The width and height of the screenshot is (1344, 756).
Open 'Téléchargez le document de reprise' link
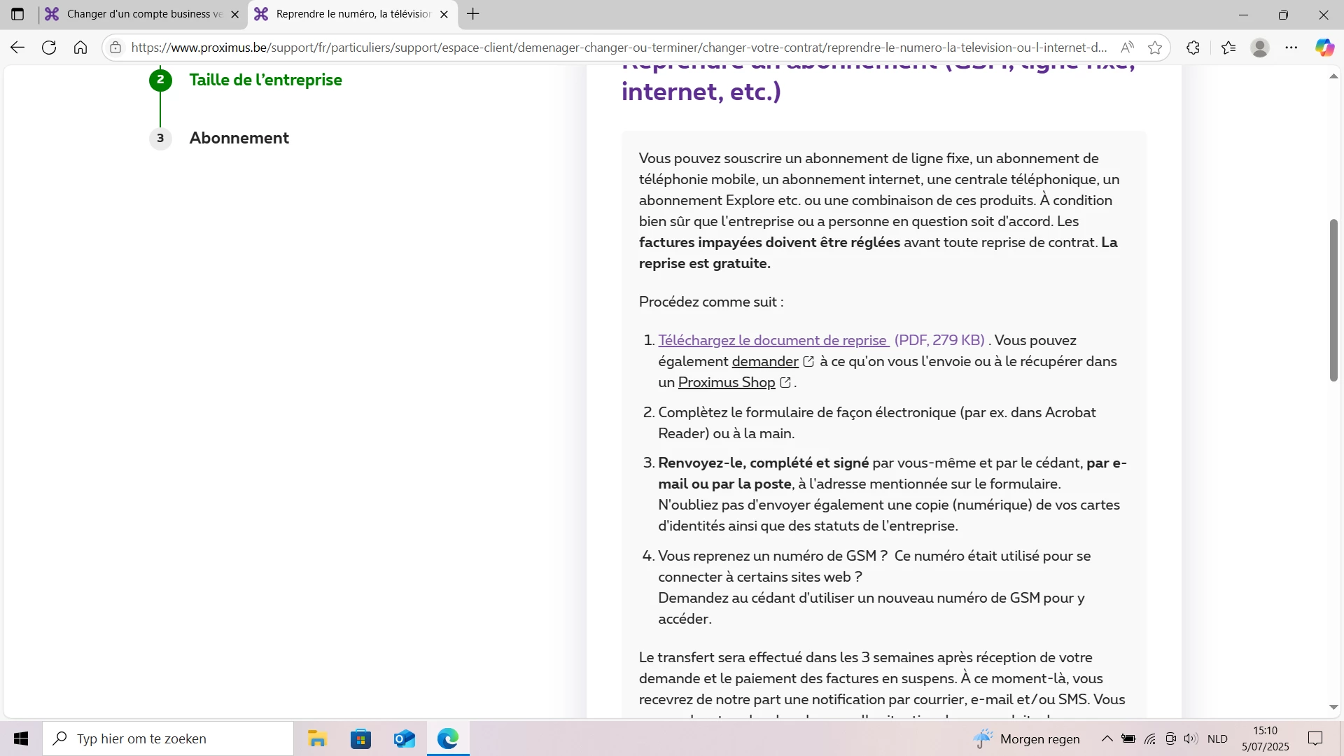tap(773, 340)
